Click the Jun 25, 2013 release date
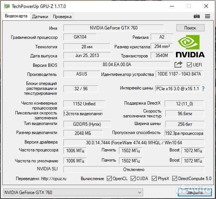Viewport: 216px width, 199px height. 87,56
